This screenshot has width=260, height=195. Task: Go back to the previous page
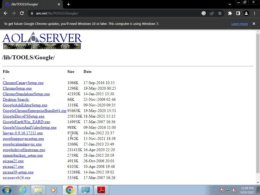click(x=6, y=13)
